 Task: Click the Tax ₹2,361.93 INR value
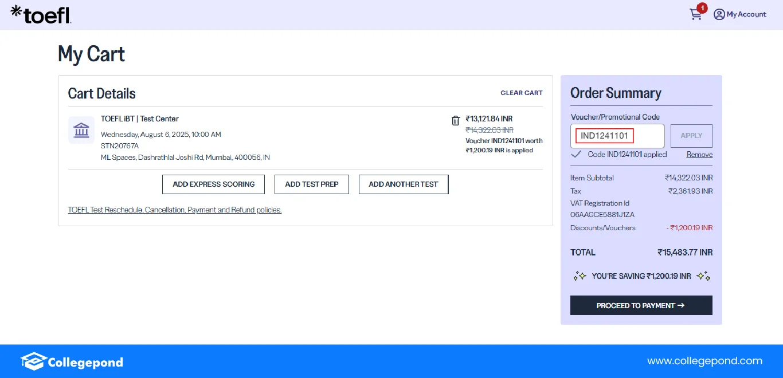tap(690, 191)
